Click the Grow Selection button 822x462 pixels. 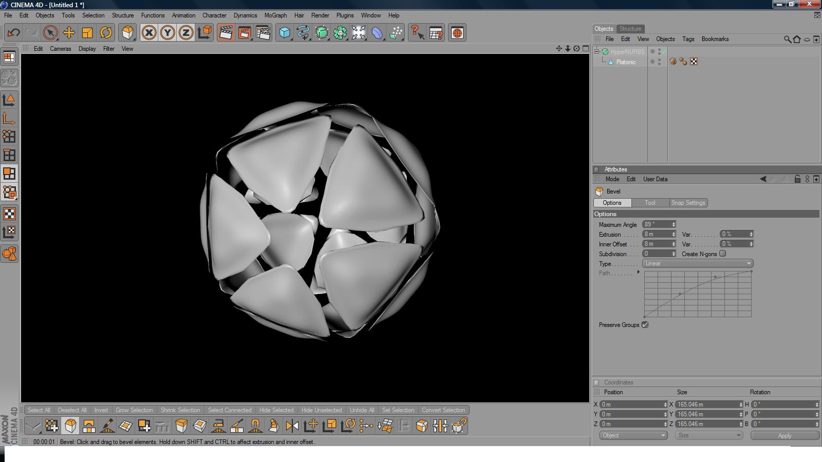coord(134,410)
